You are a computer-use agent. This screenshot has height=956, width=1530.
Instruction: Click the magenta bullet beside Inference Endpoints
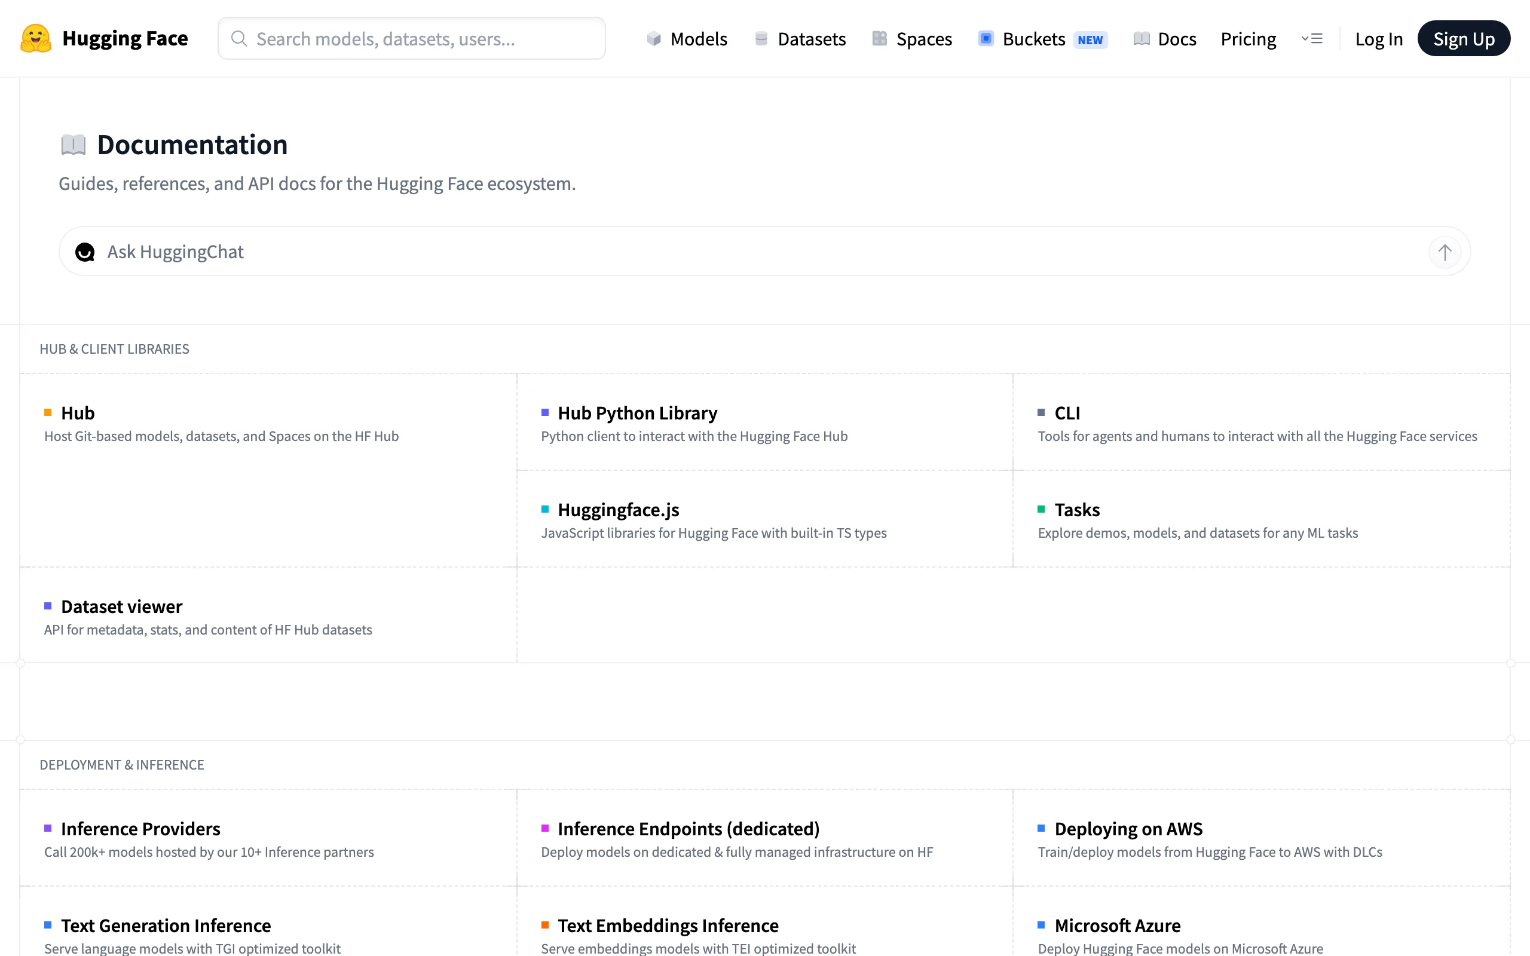pyautogui.click(x=545, y=828)
